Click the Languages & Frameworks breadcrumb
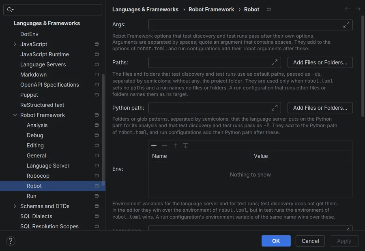This screenshot has height=251, width=365. coord(145,9)
